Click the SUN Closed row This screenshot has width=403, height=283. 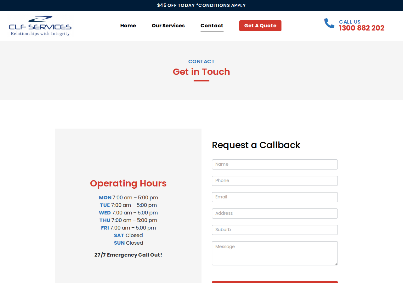tap(128, 243)
